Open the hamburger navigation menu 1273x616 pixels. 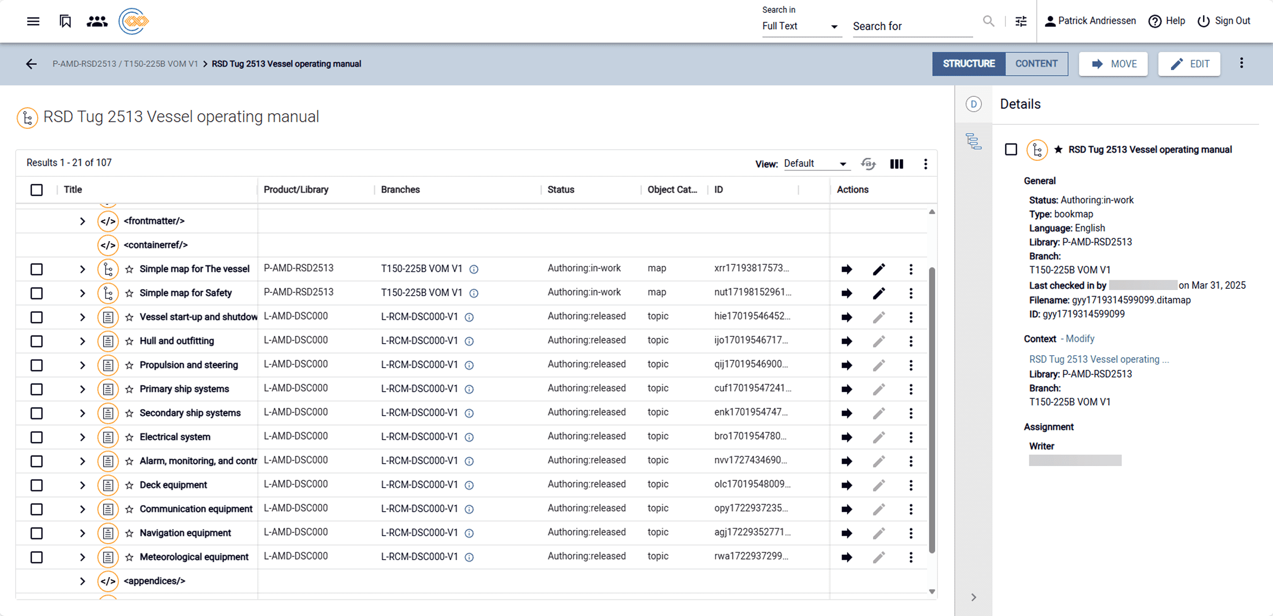click(33, 21)
